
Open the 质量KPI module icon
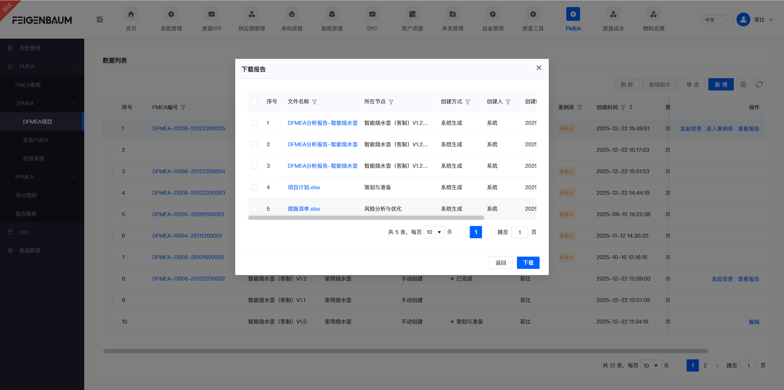211,14
